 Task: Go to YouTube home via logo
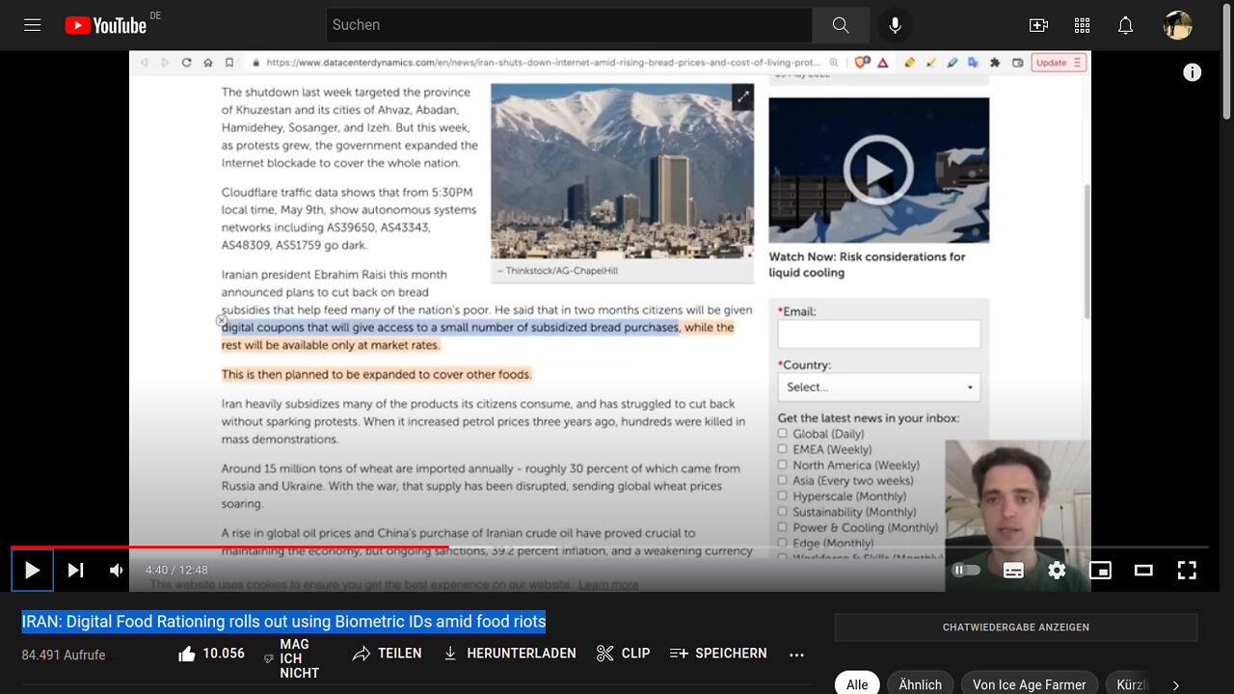coord(105,25)
